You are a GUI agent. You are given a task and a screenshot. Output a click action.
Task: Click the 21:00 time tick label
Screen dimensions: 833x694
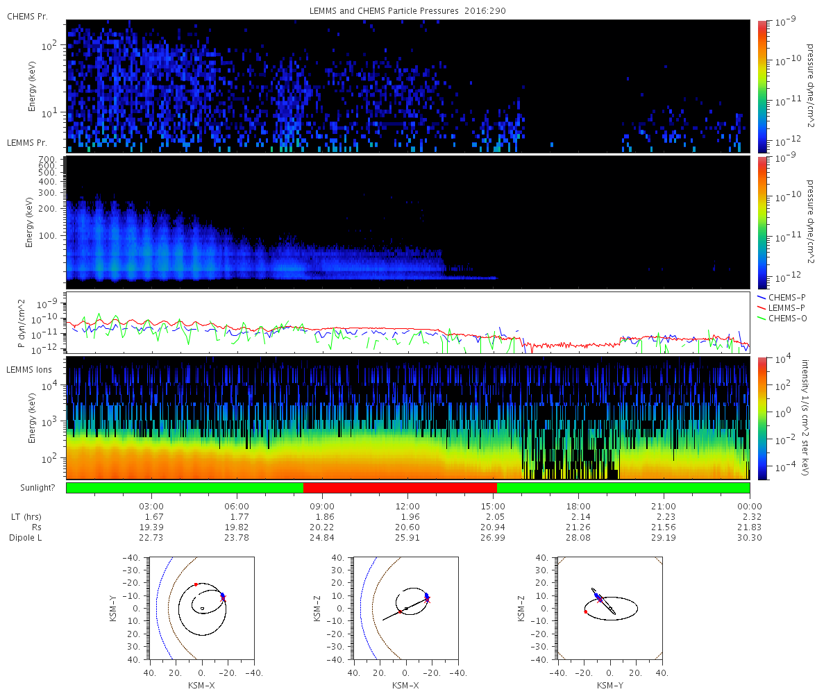pos(664,507)
